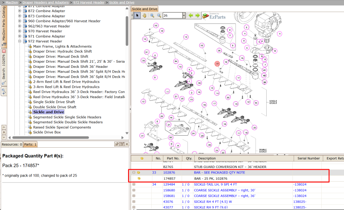Screen dimensions: 344x210
Task: Open the zoom level dropdown showing 26
Action: [x=184, y=15]
